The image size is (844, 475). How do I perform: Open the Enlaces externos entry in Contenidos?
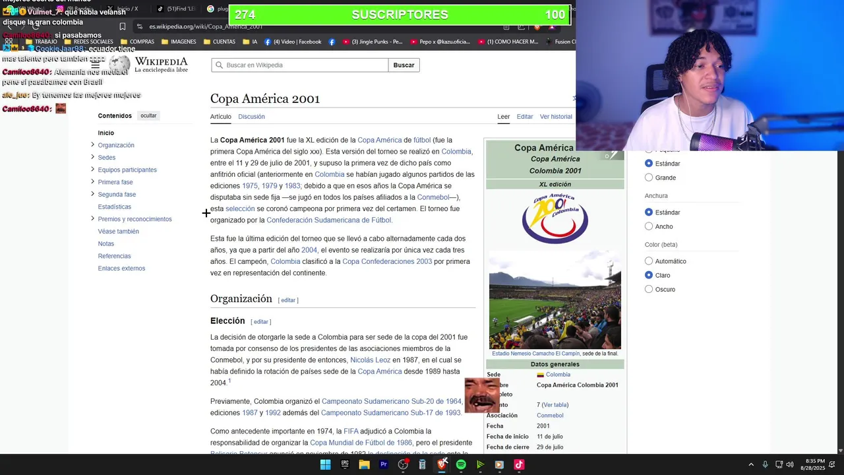tap(121, 269)
